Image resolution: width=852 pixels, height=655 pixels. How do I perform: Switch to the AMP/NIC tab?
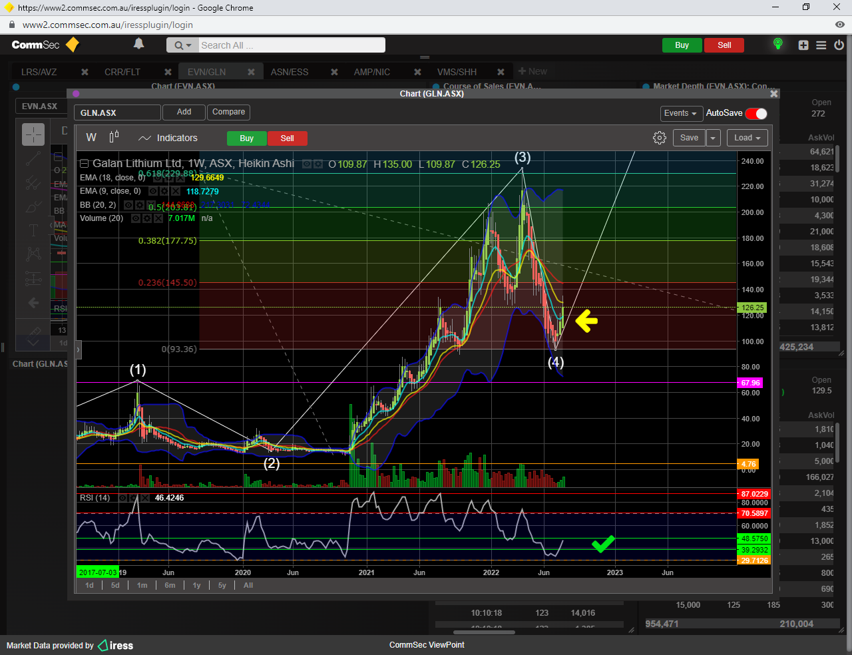pos(372,72)
